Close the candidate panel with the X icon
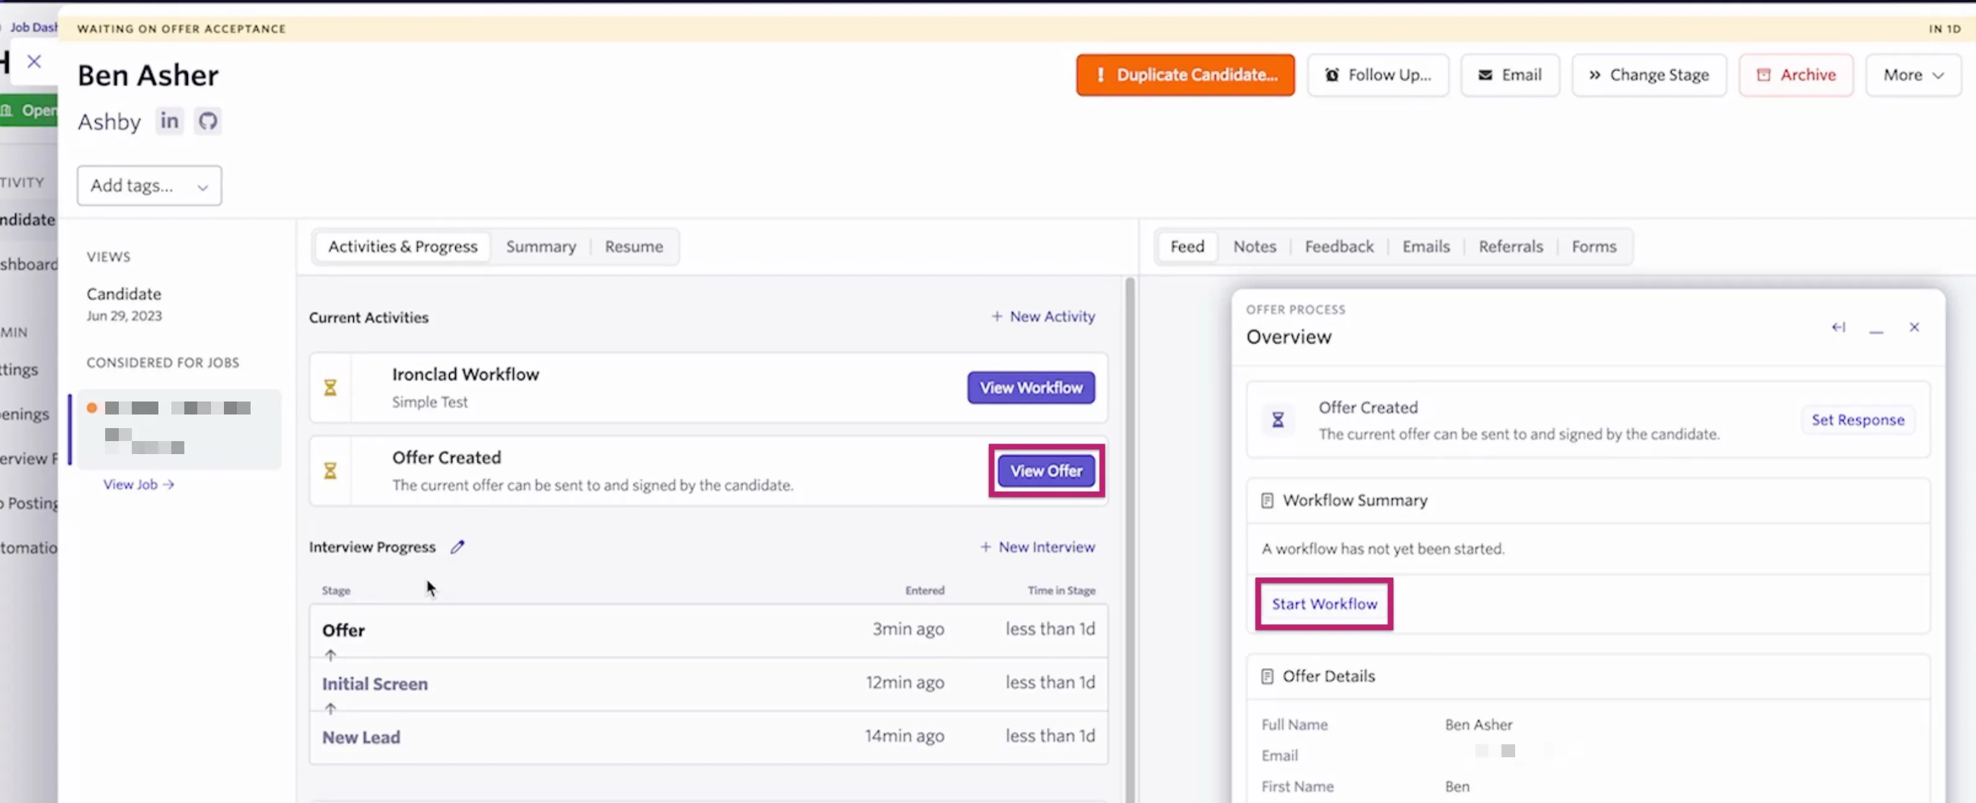 (x=34, y=61)
